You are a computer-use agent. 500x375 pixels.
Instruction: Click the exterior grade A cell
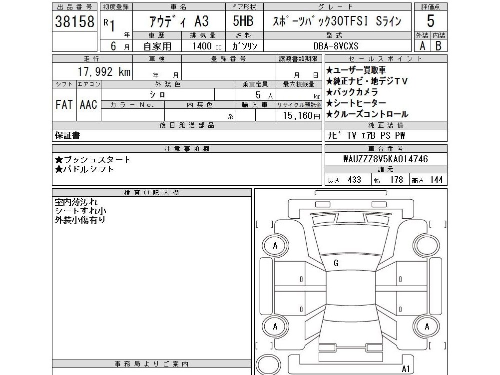tap(423, 46)
